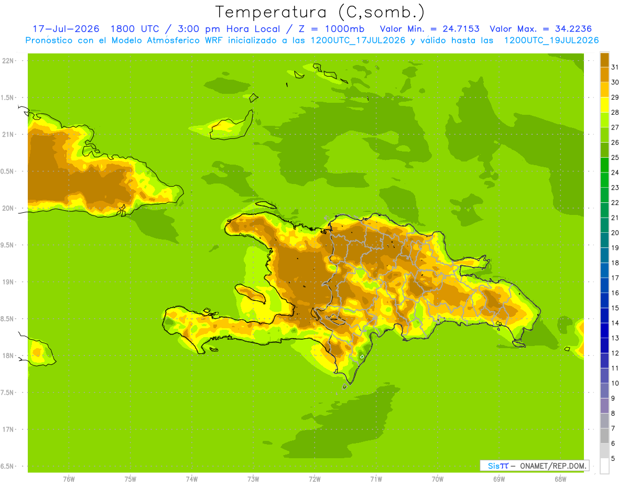Click the '75W' longitude axis label
This screenshot has height=486, width=629.
point(131,479)
